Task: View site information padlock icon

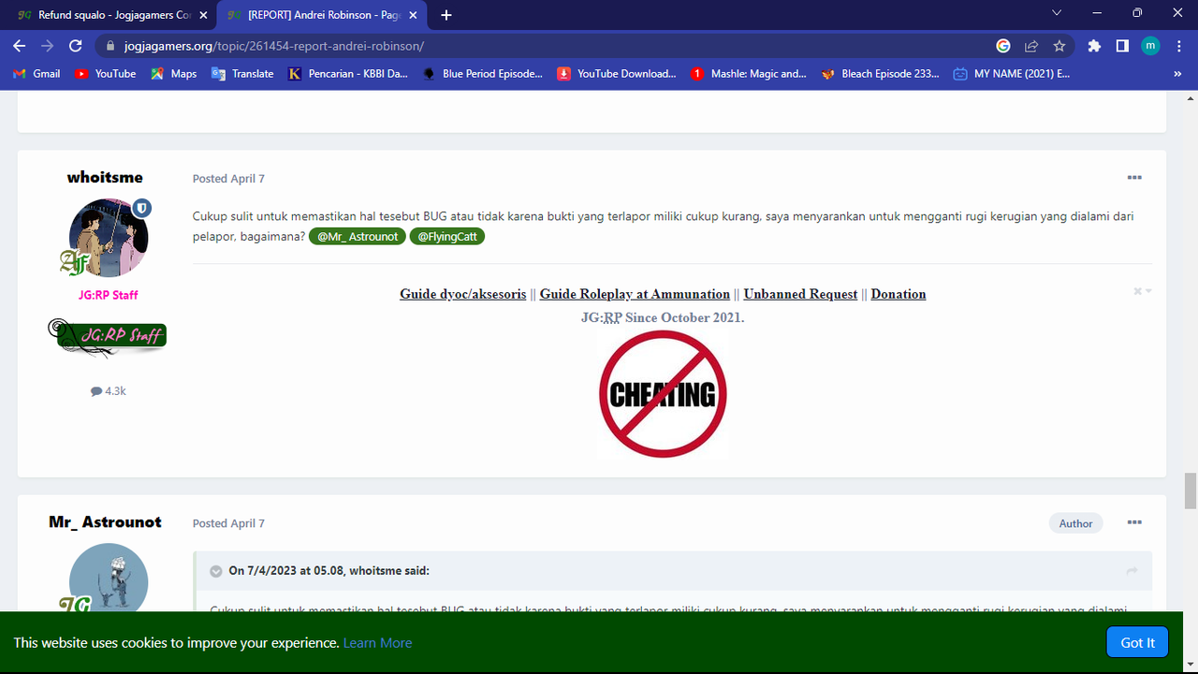Action: point(110,46)
